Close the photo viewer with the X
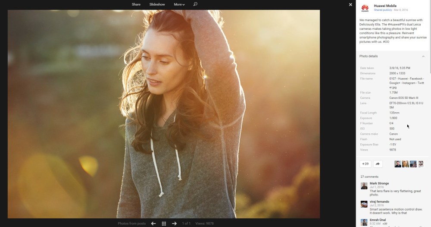This screenshot has height=227, width=431. tap(350, 4)
